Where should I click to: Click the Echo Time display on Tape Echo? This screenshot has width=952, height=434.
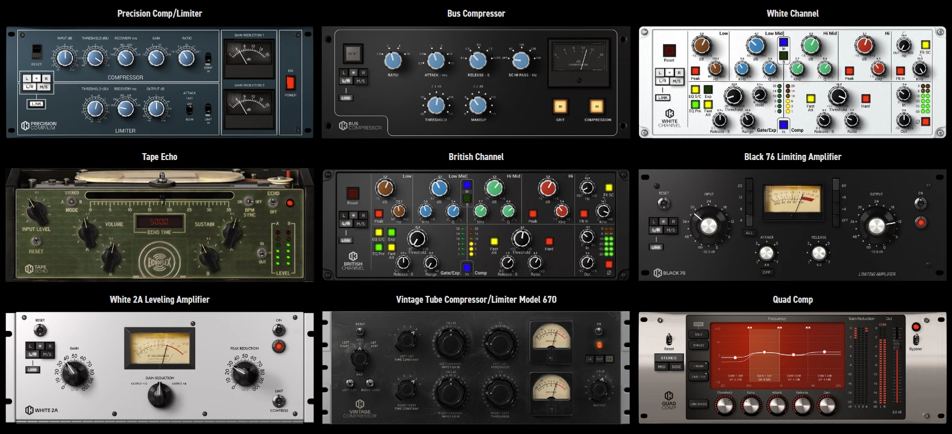159,222
